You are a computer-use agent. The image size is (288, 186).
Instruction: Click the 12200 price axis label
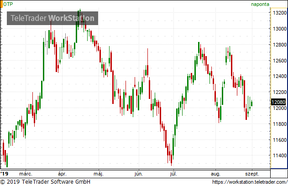280,92
